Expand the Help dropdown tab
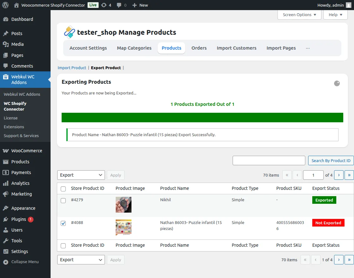This screenshot has width=354, height=278. 335,15
